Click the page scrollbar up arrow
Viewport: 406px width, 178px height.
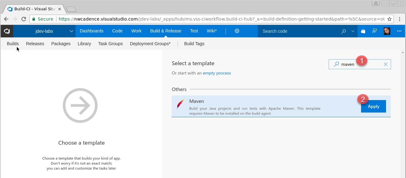pos(403,52)
